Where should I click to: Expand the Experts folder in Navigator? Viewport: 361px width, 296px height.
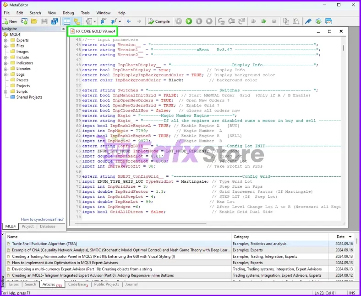[x=5, y=40]
